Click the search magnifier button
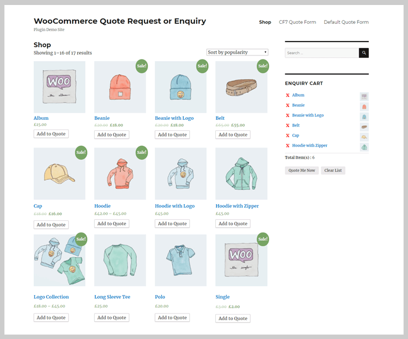This screenshot has width=408, height=339. pos(364,53)
